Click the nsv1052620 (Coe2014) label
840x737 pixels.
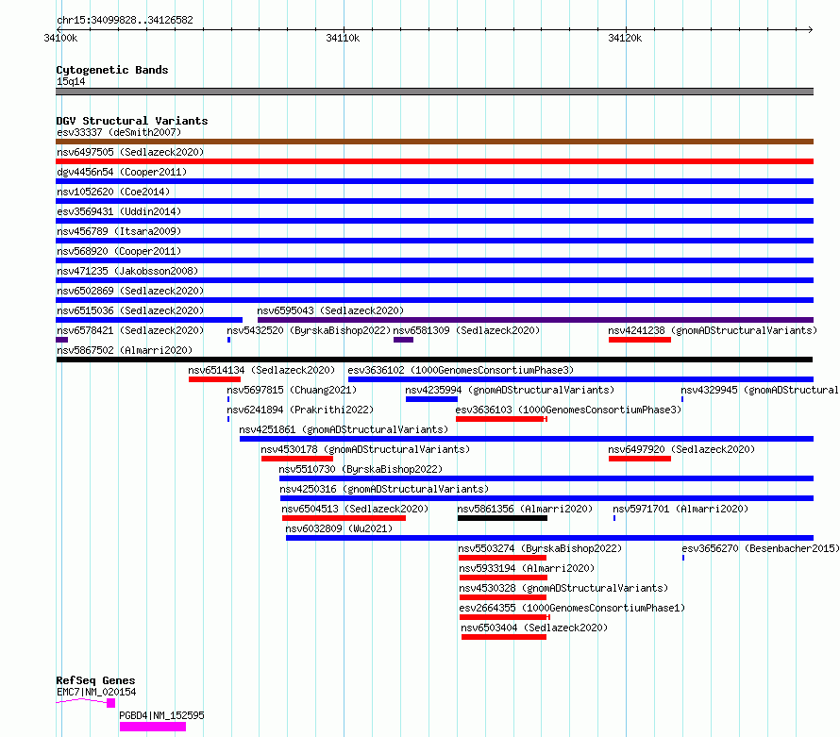[x=113, y=192]
